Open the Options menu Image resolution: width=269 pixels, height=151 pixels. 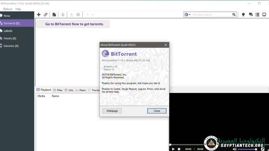pyautogui.click(x=8, y=9)
